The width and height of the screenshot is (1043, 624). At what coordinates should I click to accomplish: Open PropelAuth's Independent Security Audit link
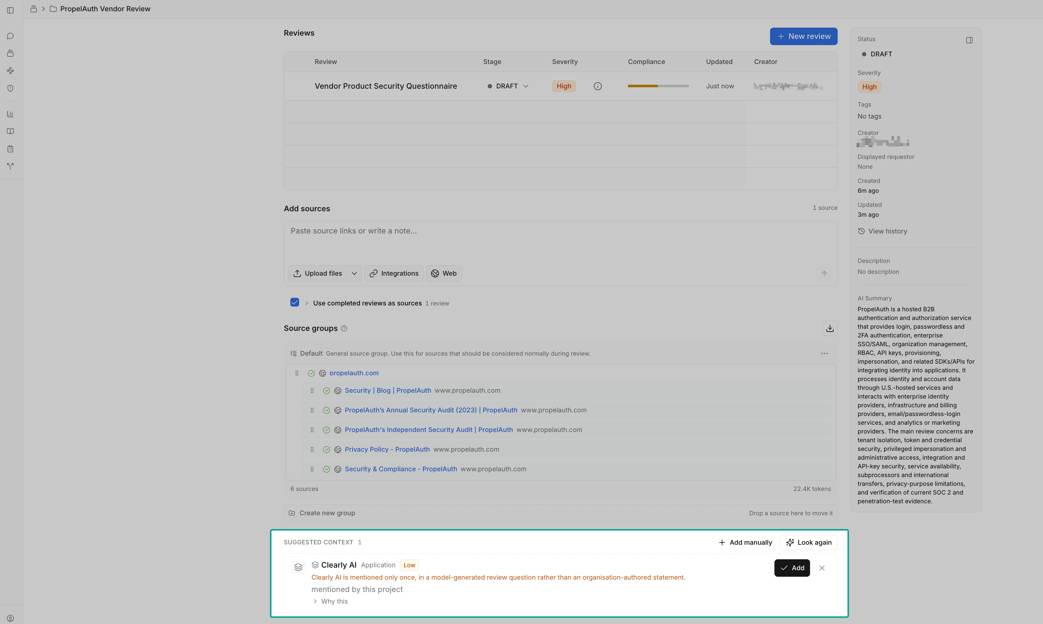coord(428,430)
